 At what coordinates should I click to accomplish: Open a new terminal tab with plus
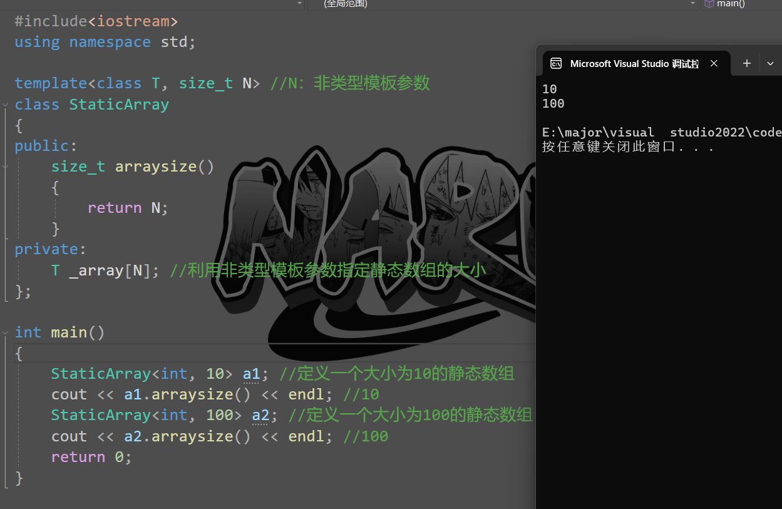pyautogui.click(x=746, y=63)
